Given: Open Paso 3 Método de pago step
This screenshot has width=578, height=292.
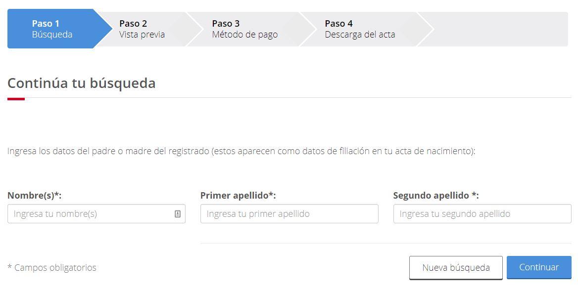Looking at the screenshot, I should coord(245,29).
